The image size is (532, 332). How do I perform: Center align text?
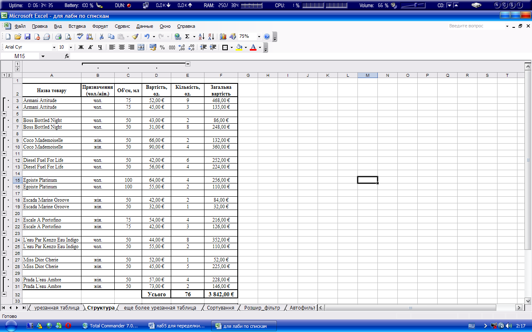point(122,47)
